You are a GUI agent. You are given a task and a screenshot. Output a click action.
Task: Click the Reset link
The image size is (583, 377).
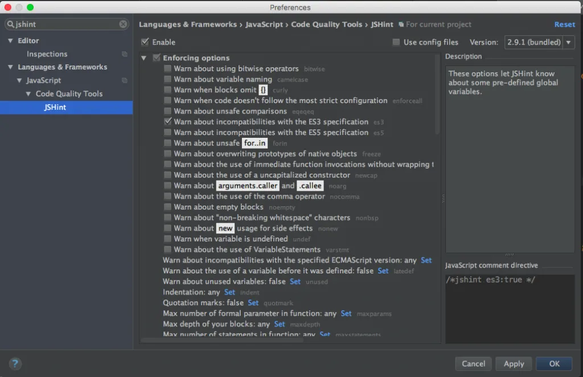(x=564, y=24)
